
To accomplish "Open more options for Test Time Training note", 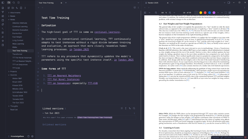I will (x=138, y=7).
